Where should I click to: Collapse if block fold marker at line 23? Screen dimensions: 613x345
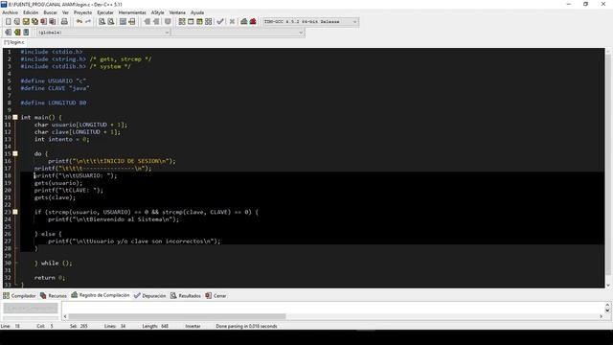click(15, 212)
